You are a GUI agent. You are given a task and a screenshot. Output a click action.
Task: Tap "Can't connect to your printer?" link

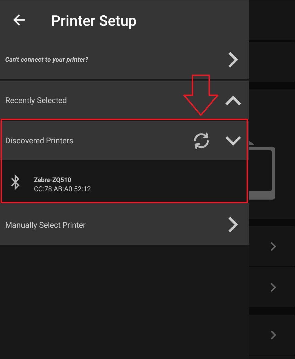point(47,59)
